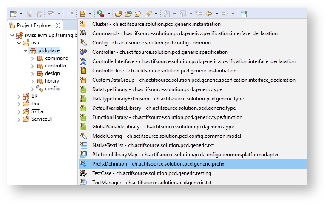Click the Save All toolbar icon
327x205 pixels.
[39, 14]
